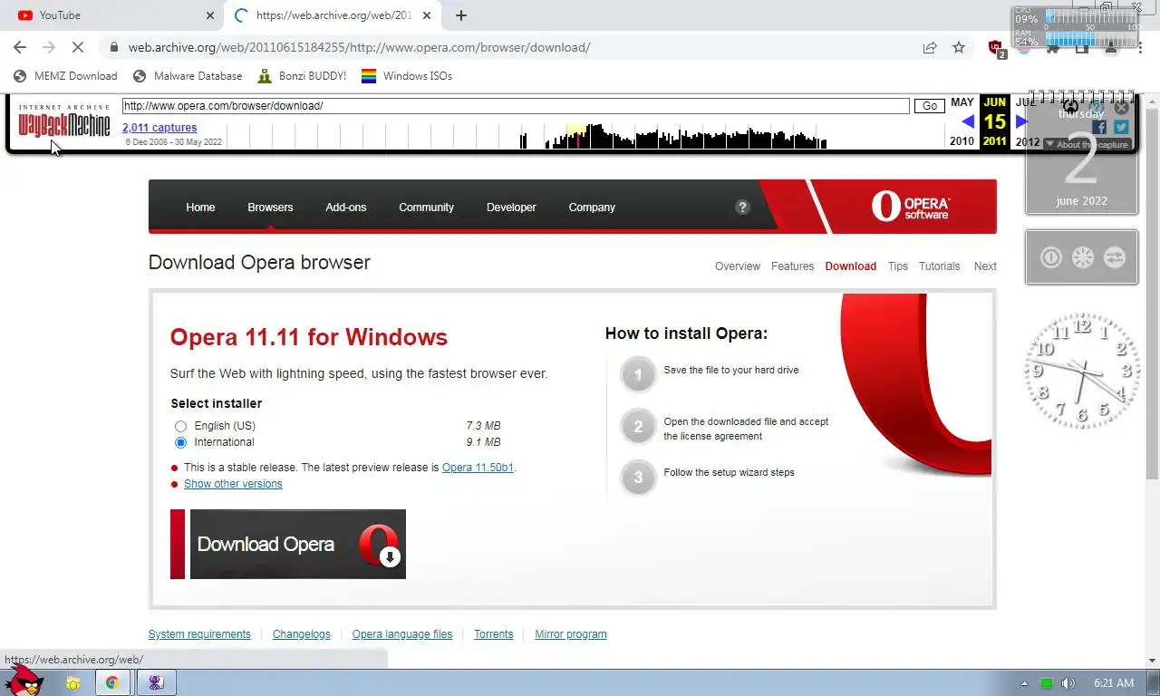Jump to previous capture with left arrow

click(967, 121)
